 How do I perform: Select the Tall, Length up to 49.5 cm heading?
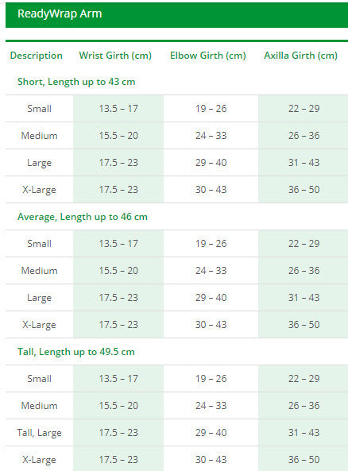pyautogui.click(x=76, y=352)
